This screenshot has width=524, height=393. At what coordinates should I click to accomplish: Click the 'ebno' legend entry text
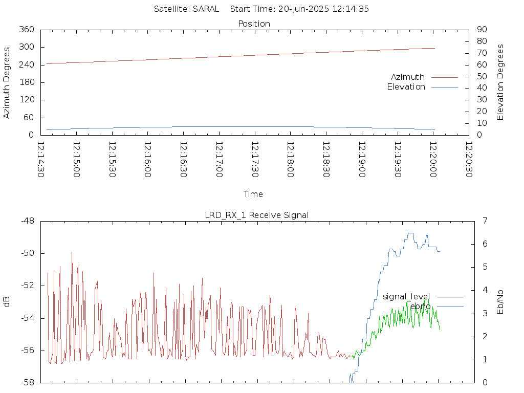[421, 307]
